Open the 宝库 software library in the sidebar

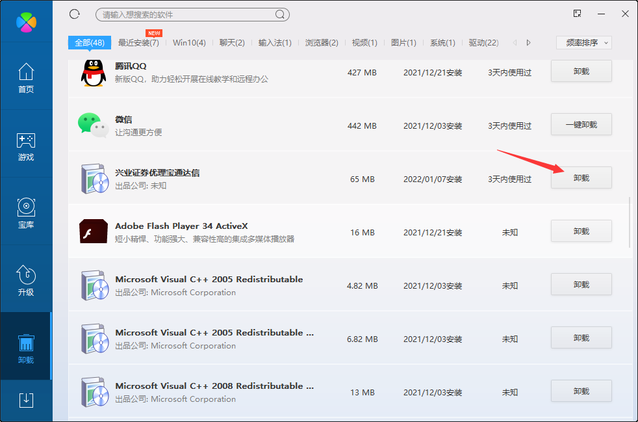pos(26,213)
